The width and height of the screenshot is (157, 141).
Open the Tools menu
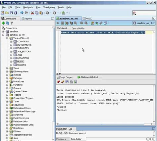[61, 7]
